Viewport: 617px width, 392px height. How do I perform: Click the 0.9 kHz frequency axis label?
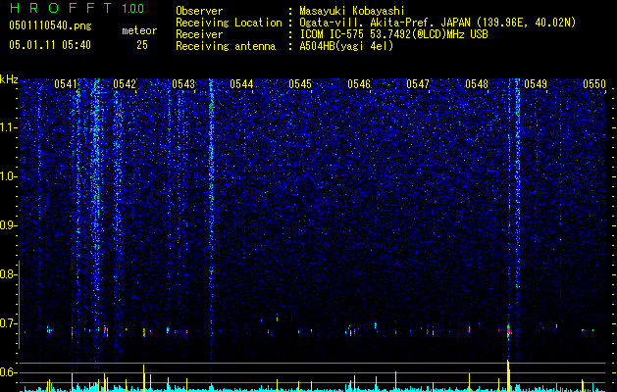(8, 225)
